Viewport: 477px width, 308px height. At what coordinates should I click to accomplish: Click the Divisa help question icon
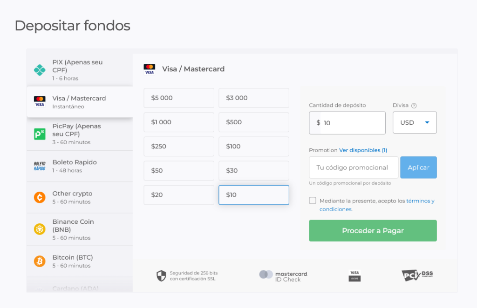(x=414, y=106)
